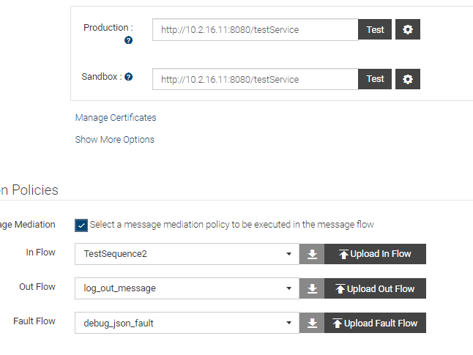473x355 pixels.
Task: Toggle message mediation policy checkbox
Action: [81, 225]
